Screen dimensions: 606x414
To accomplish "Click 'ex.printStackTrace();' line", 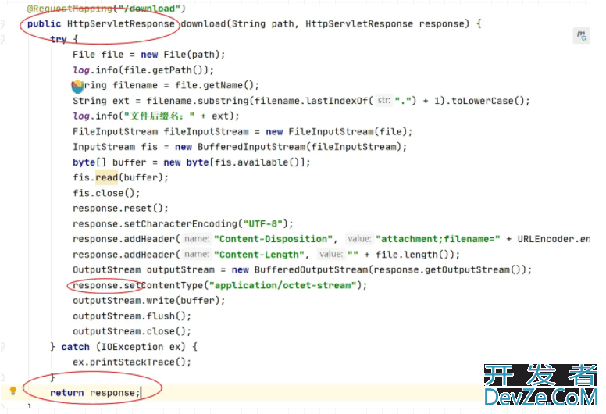I will click(132, 362).
